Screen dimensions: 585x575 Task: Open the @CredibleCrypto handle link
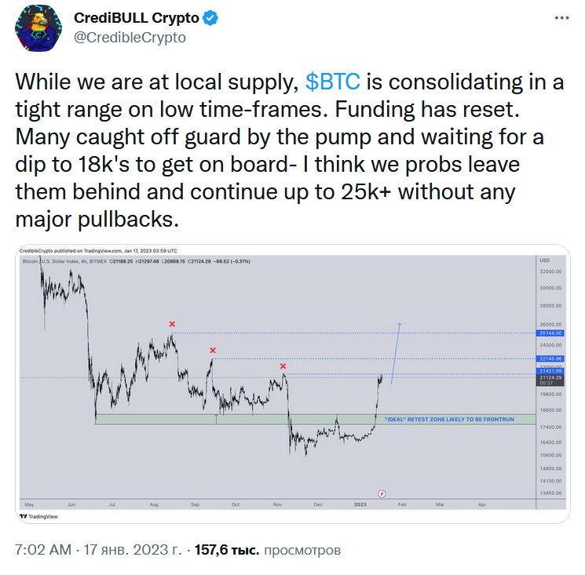(x=130, y=38)
